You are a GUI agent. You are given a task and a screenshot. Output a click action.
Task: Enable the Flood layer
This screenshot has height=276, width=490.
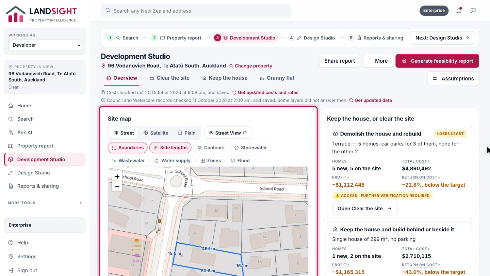(x=240, y=160)
